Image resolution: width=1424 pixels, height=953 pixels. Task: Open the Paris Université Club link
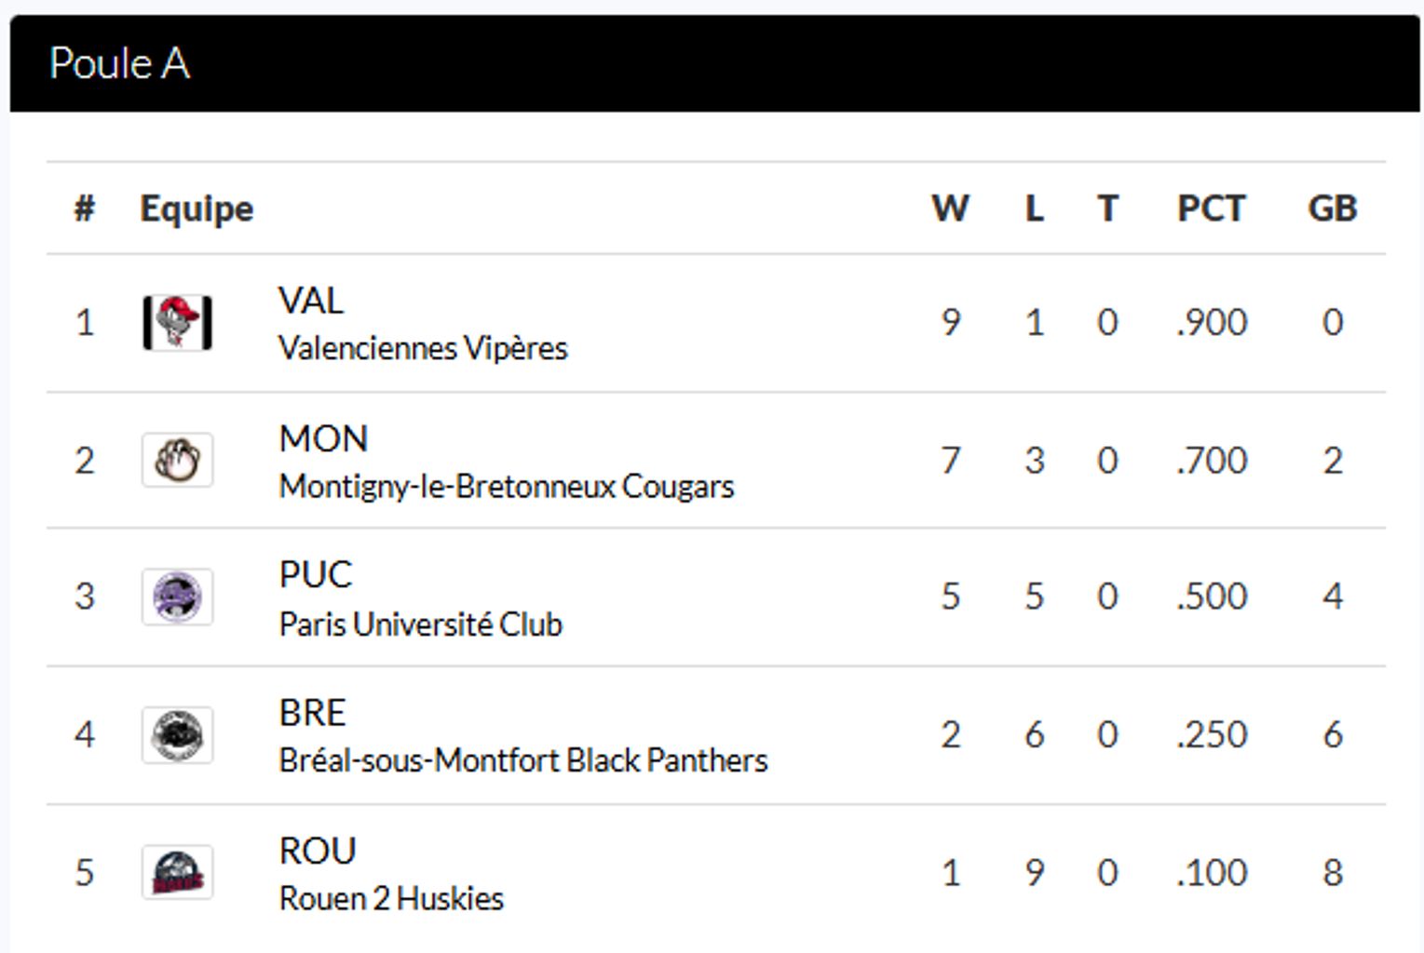(420, 624)
